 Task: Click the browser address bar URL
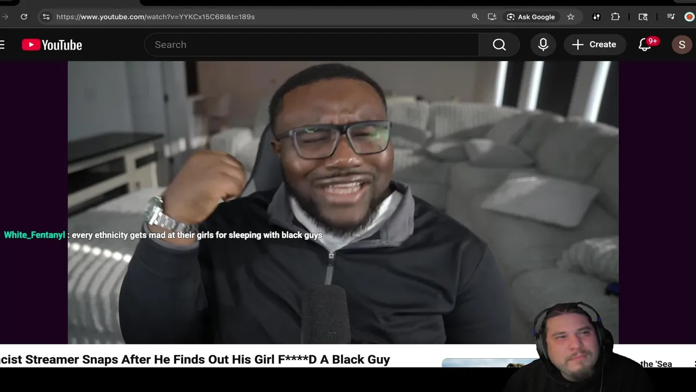[x=156, y=17]
